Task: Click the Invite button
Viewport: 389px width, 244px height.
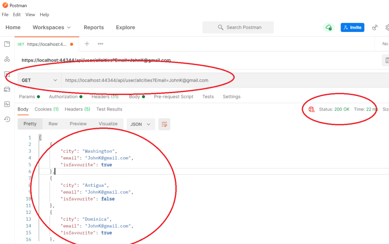Action: (352, 27)
